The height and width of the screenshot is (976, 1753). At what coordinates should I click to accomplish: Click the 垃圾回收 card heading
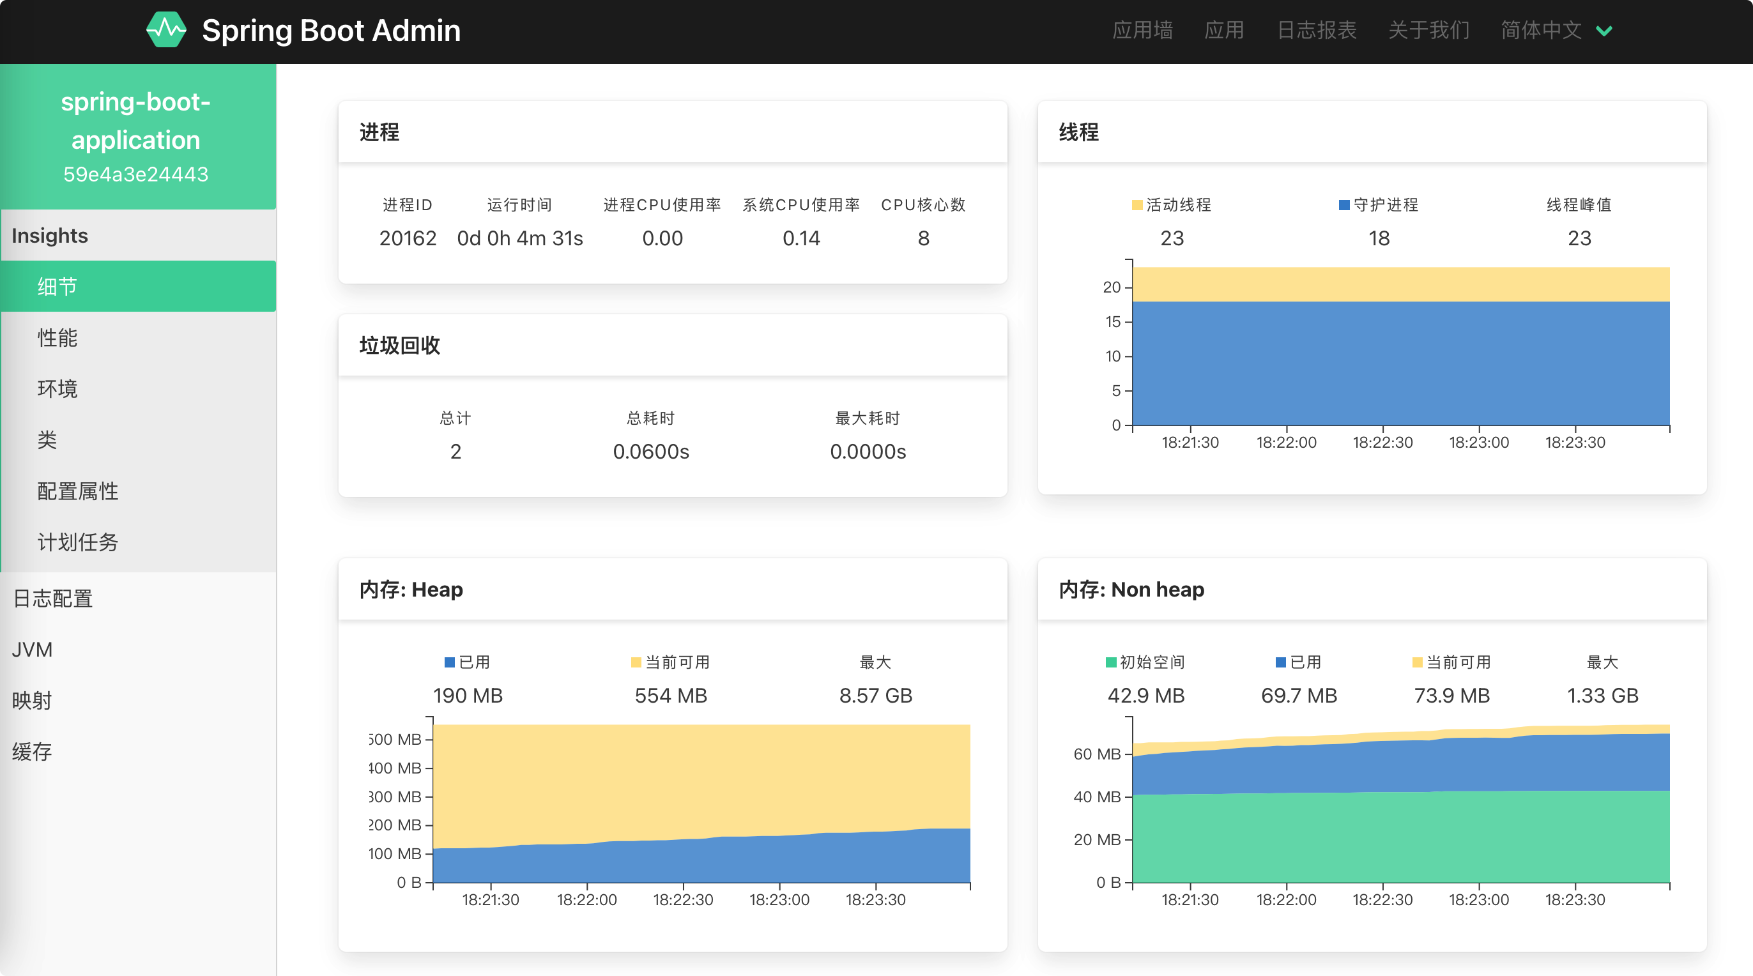tap(400, 346)
